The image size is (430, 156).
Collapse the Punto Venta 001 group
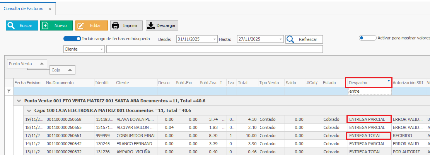[x=19, y=101]
